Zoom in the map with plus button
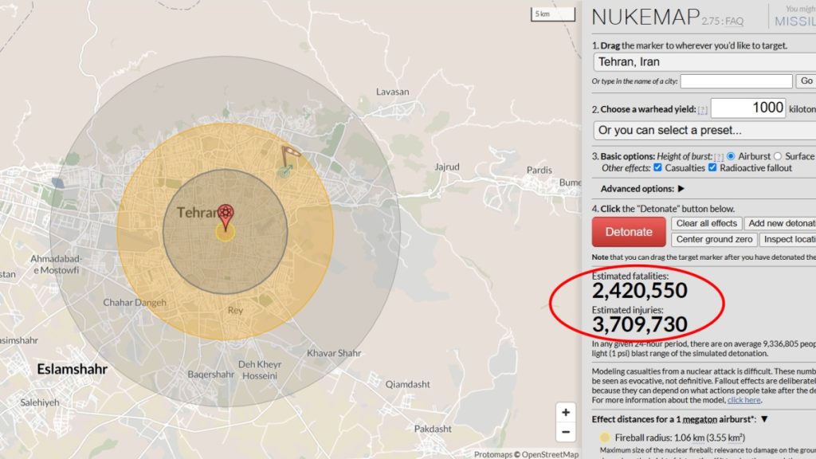The image size is (816, 459). pyautogui.click(x=566, y=412)
